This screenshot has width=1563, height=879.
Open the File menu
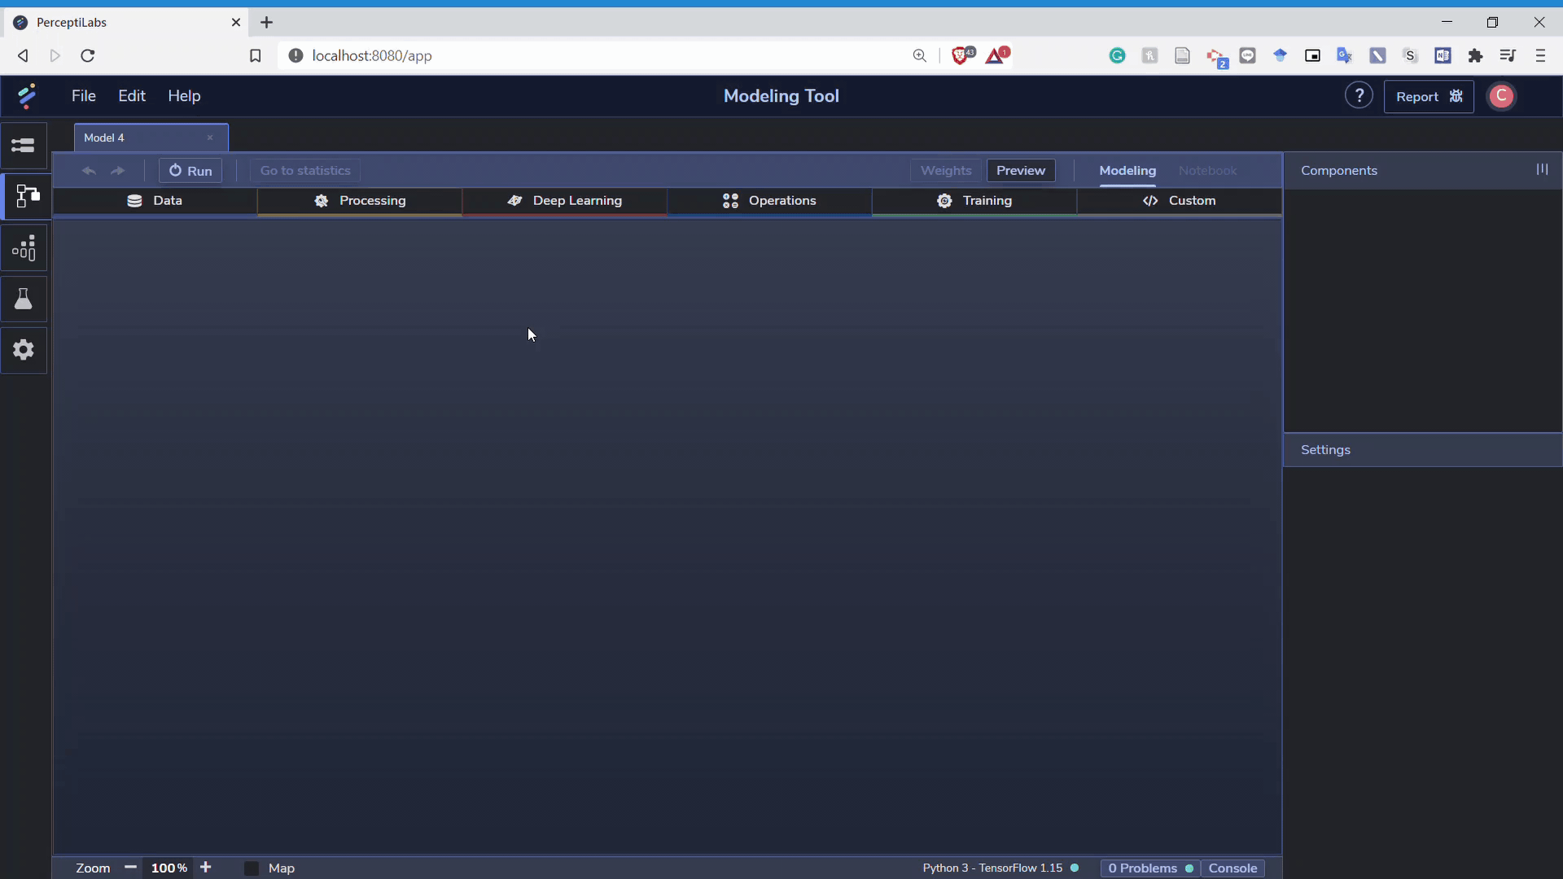[83, 96]
